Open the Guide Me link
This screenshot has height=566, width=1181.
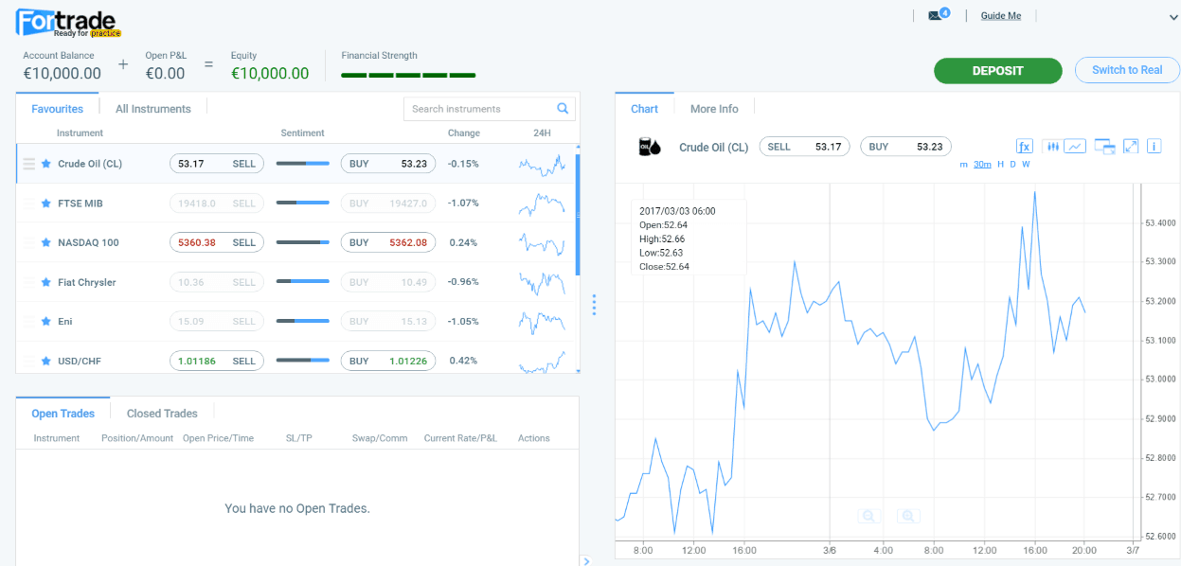click(1001, 16)
